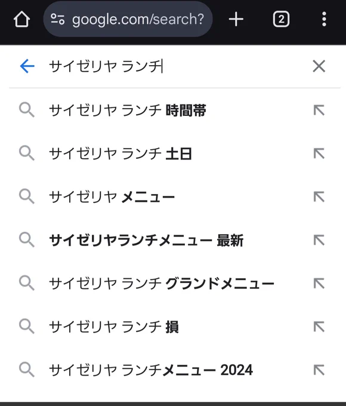Open the tab switcher showing 2 tabs
Viewport: 346px width, 406px height.
click(281, 19)
